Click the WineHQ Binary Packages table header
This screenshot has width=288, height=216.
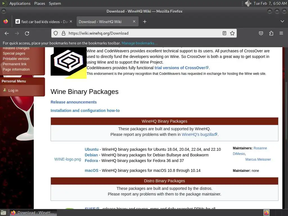164,121
